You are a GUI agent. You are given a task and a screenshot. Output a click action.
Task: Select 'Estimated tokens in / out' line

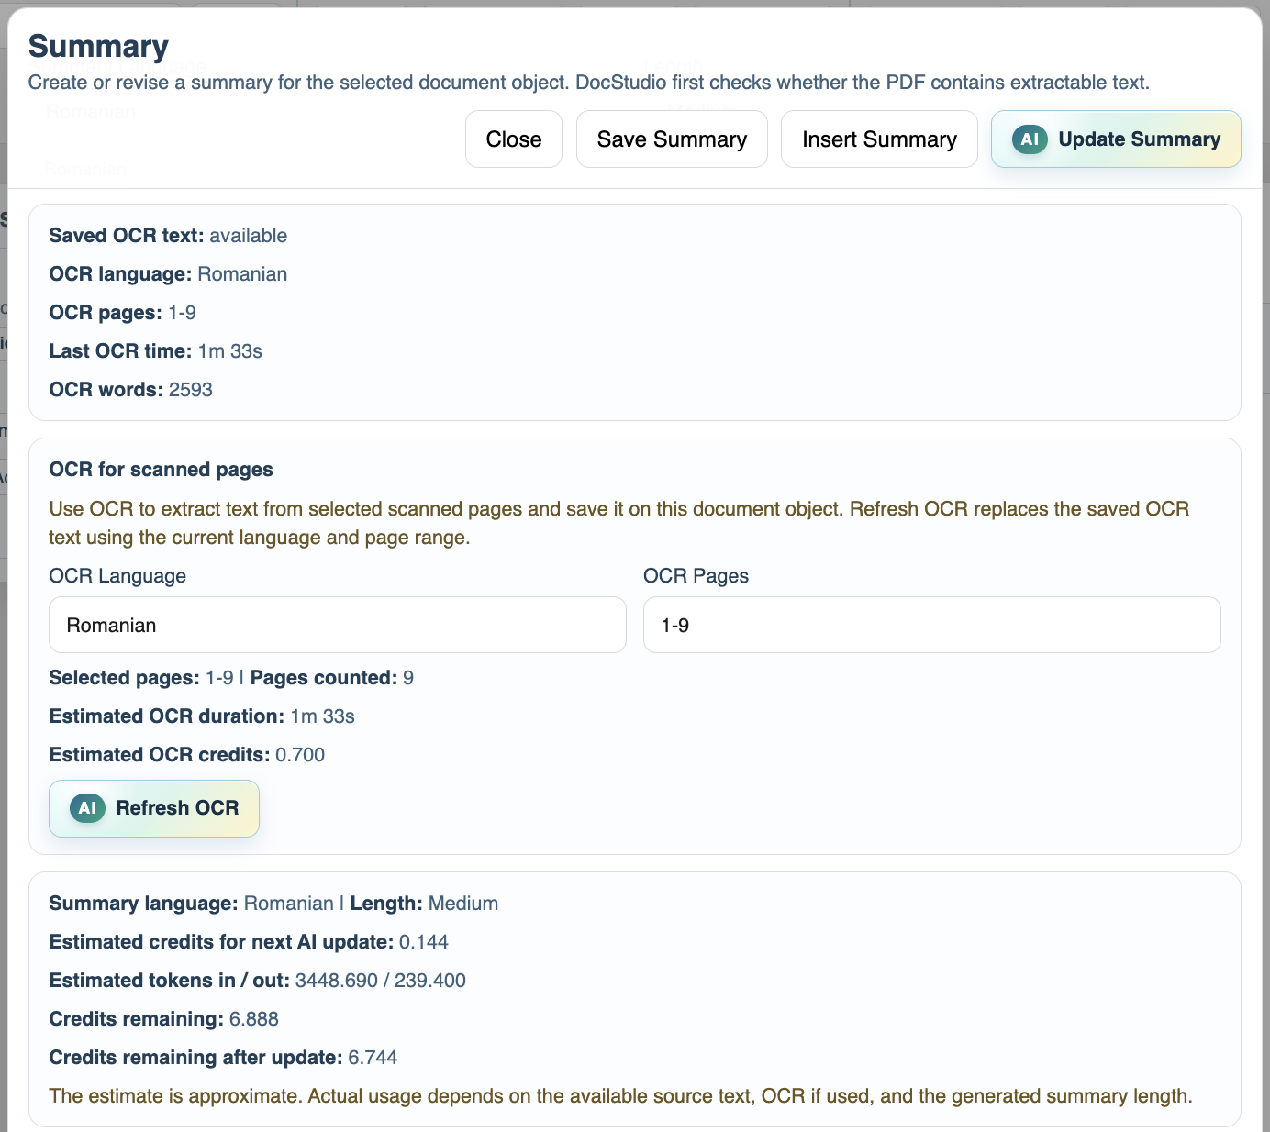click(x=257, y=981)
